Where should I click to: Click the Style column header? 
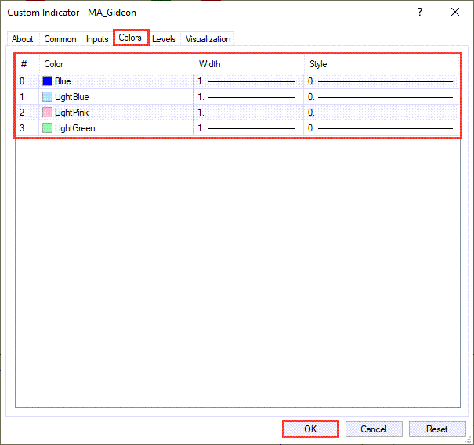[x=382, y=64]
